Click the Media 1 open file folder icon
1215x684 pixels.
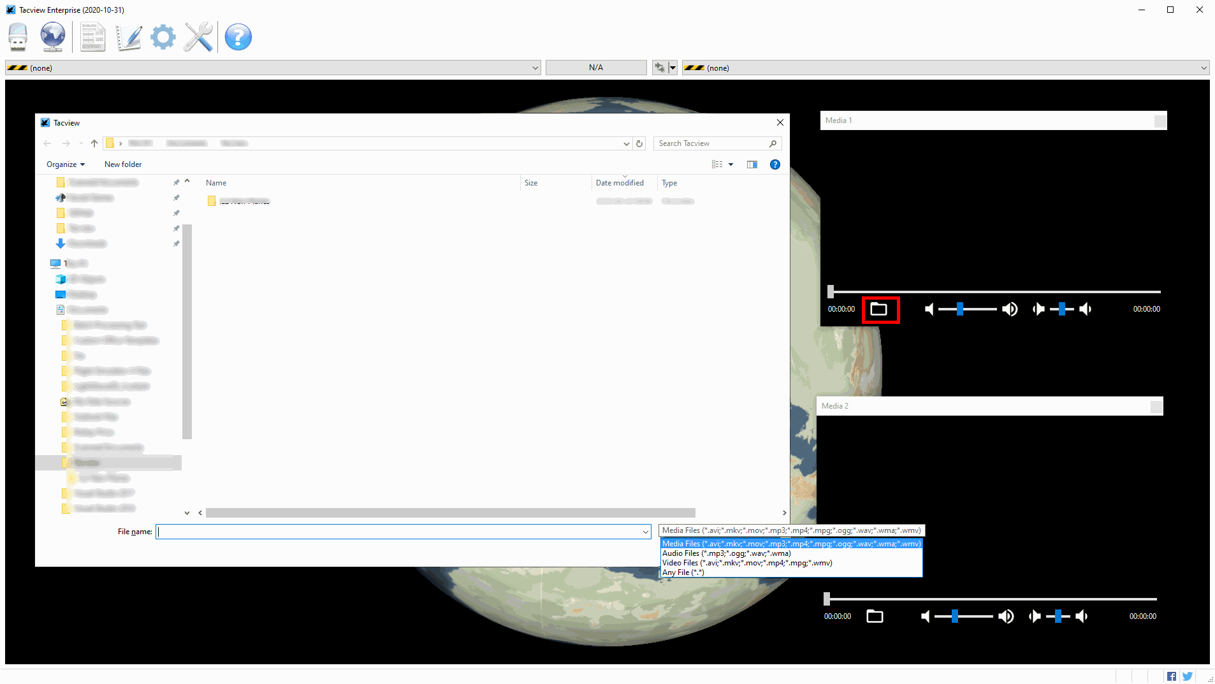click(879, 309)
